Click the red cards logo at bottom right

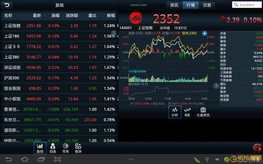[257, 148]
